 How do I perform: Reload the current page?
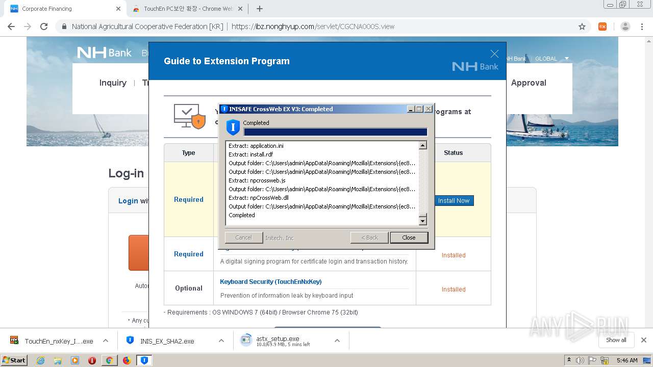[44, 27]
